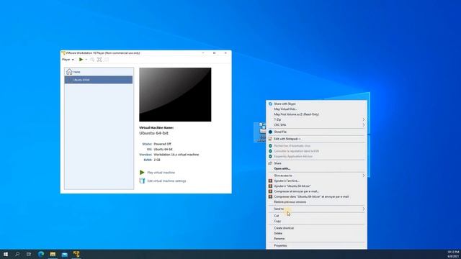Click the Share arrow icon in context menu
Viewport: 461px width, 259px height.
click(270, 163)
